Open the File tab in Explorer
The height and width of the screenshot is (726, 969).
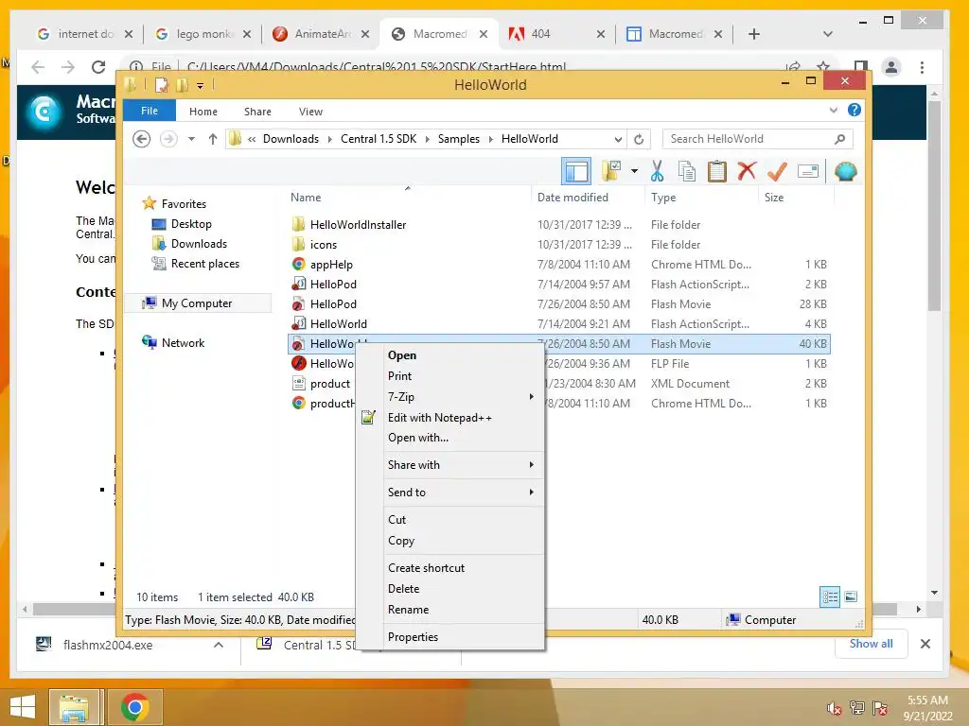pyautogui.click(x=150, y=111)
